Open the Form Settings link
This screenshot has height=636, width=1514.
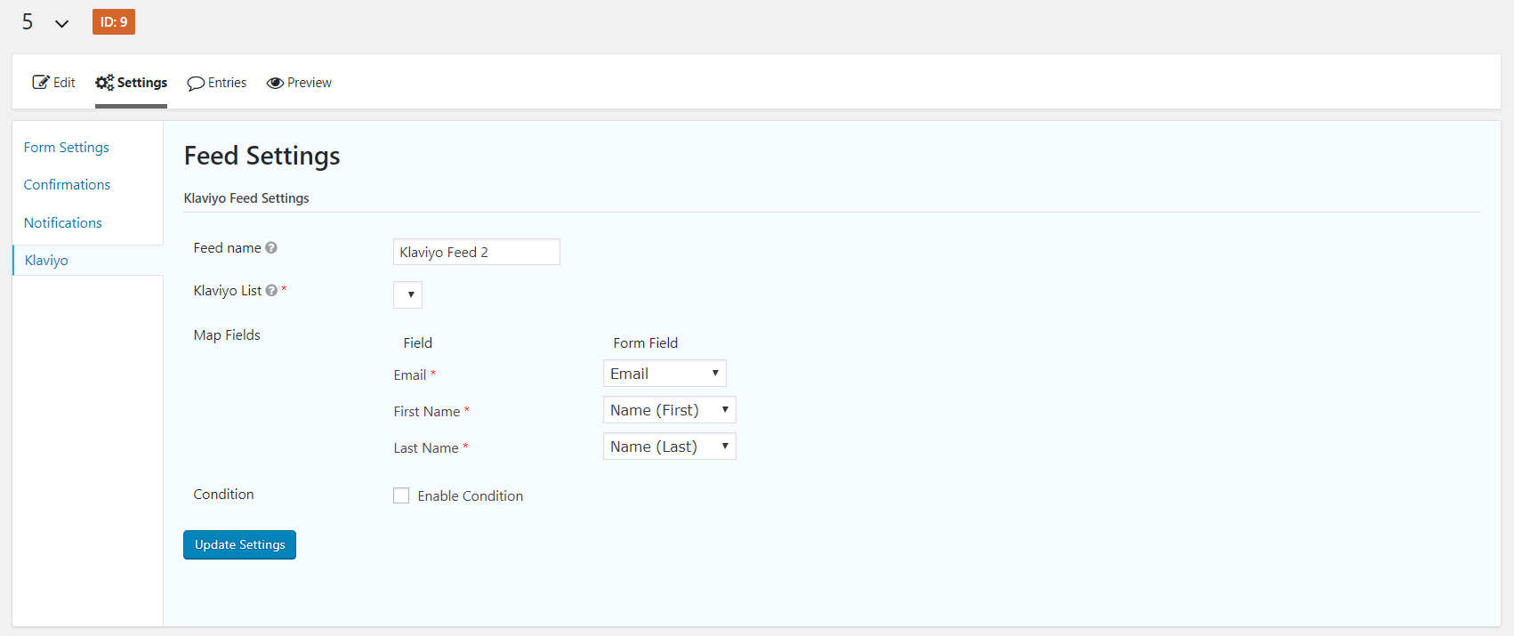tap(67, 148)
